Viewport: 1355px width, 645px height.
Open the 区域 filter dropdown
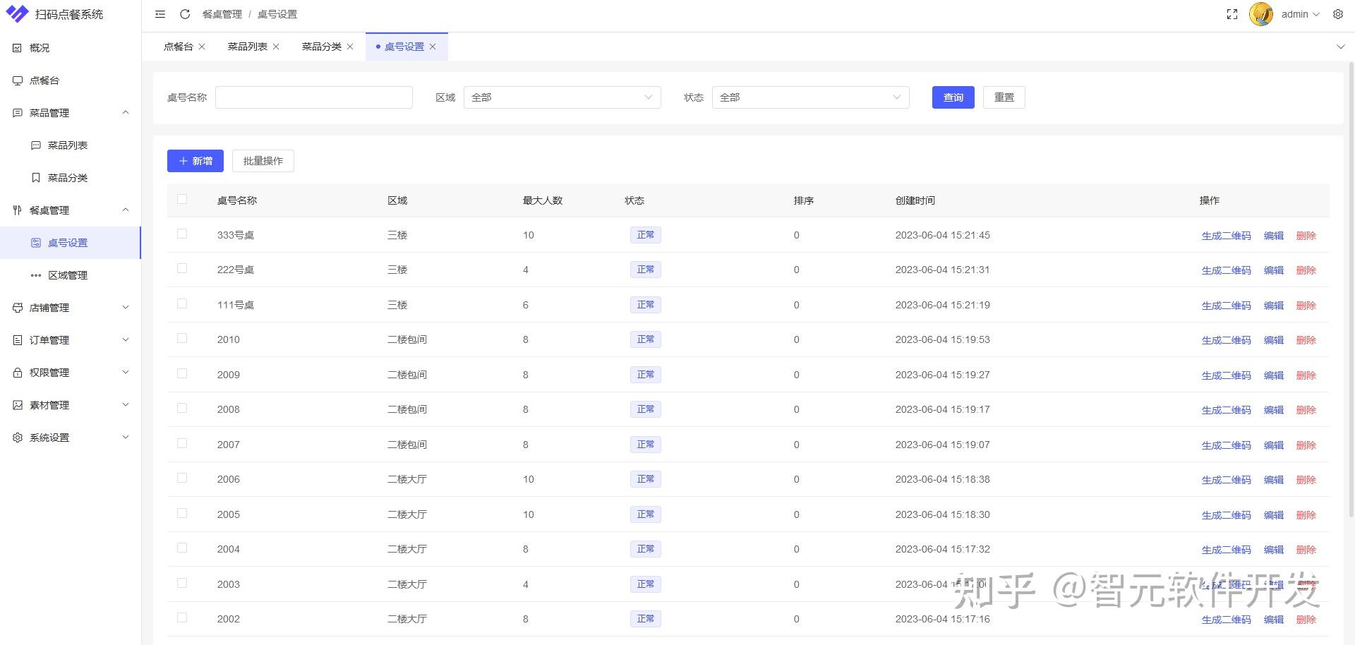point(562,97)
